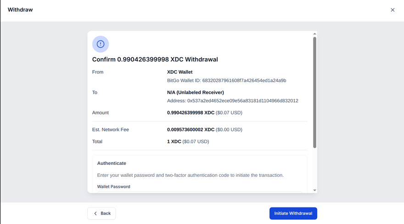This screenshot has height=224, width=404.
Task: Focus the Wallet Password input field
Action: 200,192
